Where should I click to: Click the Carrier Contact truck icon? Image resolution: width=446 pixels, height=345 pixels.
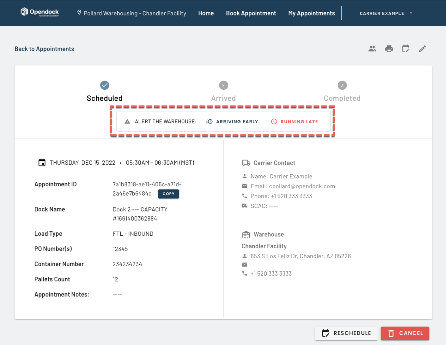coord(246,163)
